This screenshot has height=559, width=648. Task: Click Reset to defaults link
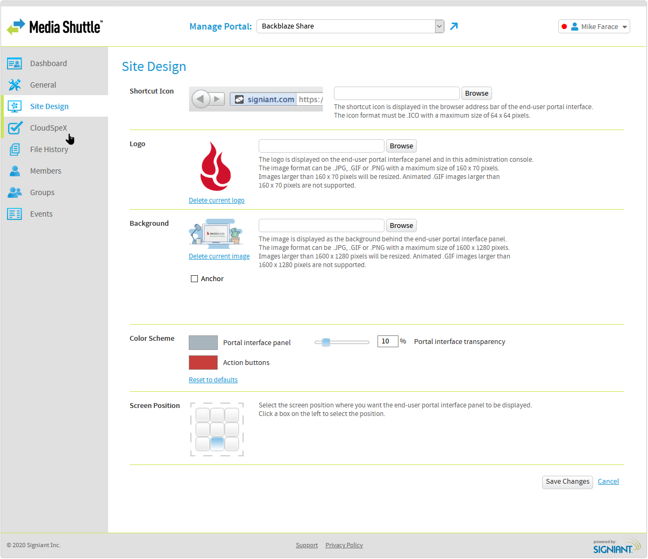click(213, 380)
